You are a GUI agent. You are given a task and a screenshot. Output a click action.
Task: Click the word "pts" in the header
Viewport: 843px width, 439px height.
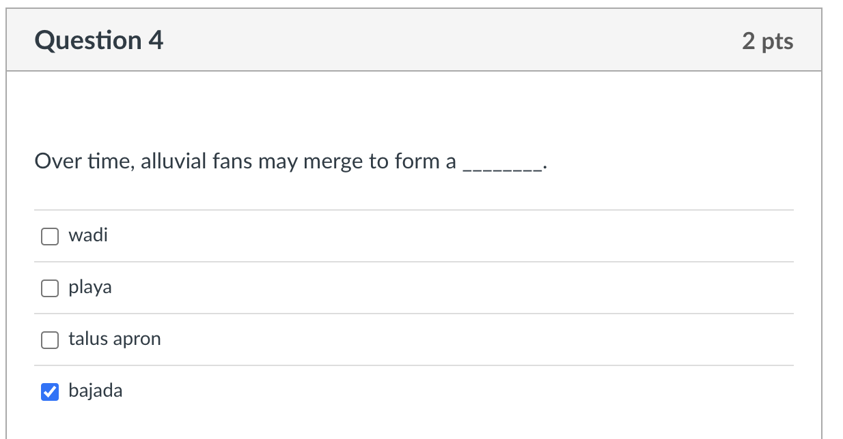click(777, 42)
